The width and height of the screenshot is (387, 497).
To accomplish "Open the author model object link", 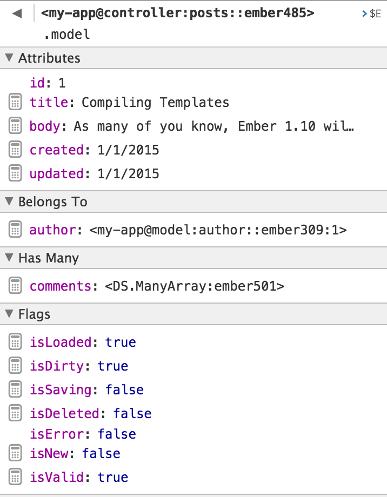I will pyautogui.click(x=218, y=230).
